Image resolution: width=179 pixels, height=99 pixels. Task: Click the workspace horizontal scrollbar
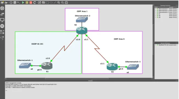tap(77, 78)
